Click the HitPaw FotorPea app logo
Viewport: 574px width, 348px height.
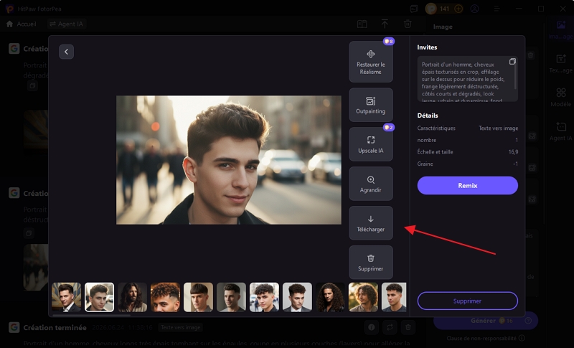tap(9, 9)
